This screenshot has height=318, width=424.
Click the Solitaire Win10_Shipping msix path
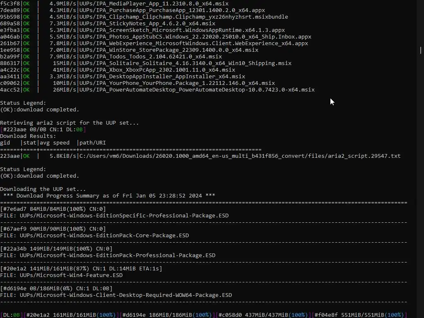(185, 63)
